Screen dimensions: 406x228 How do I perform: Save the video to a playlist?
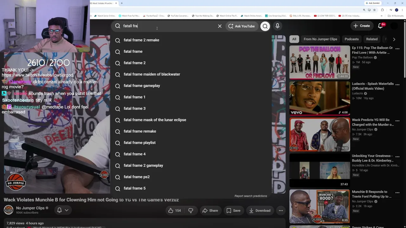coord(233,211)
